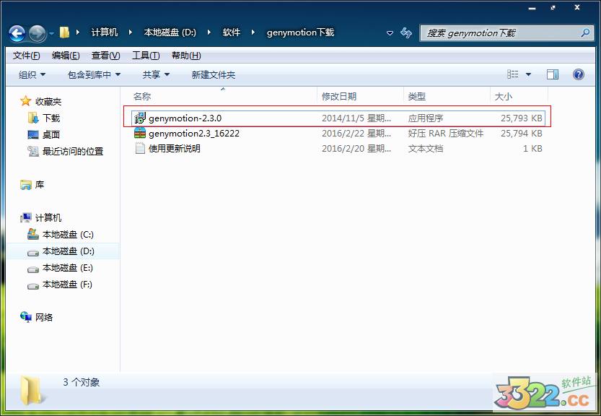Open help with the question mark icon

[x=579, y=74]
